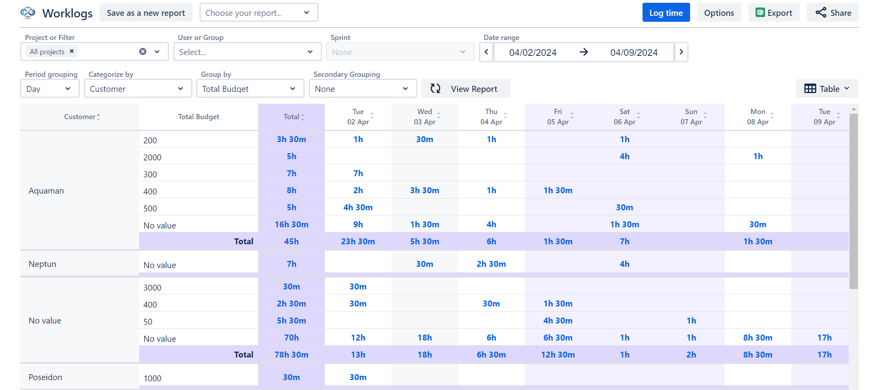Click the vertical table scrollbar
This screenshot has width=869, height=390.
(854, 201)
